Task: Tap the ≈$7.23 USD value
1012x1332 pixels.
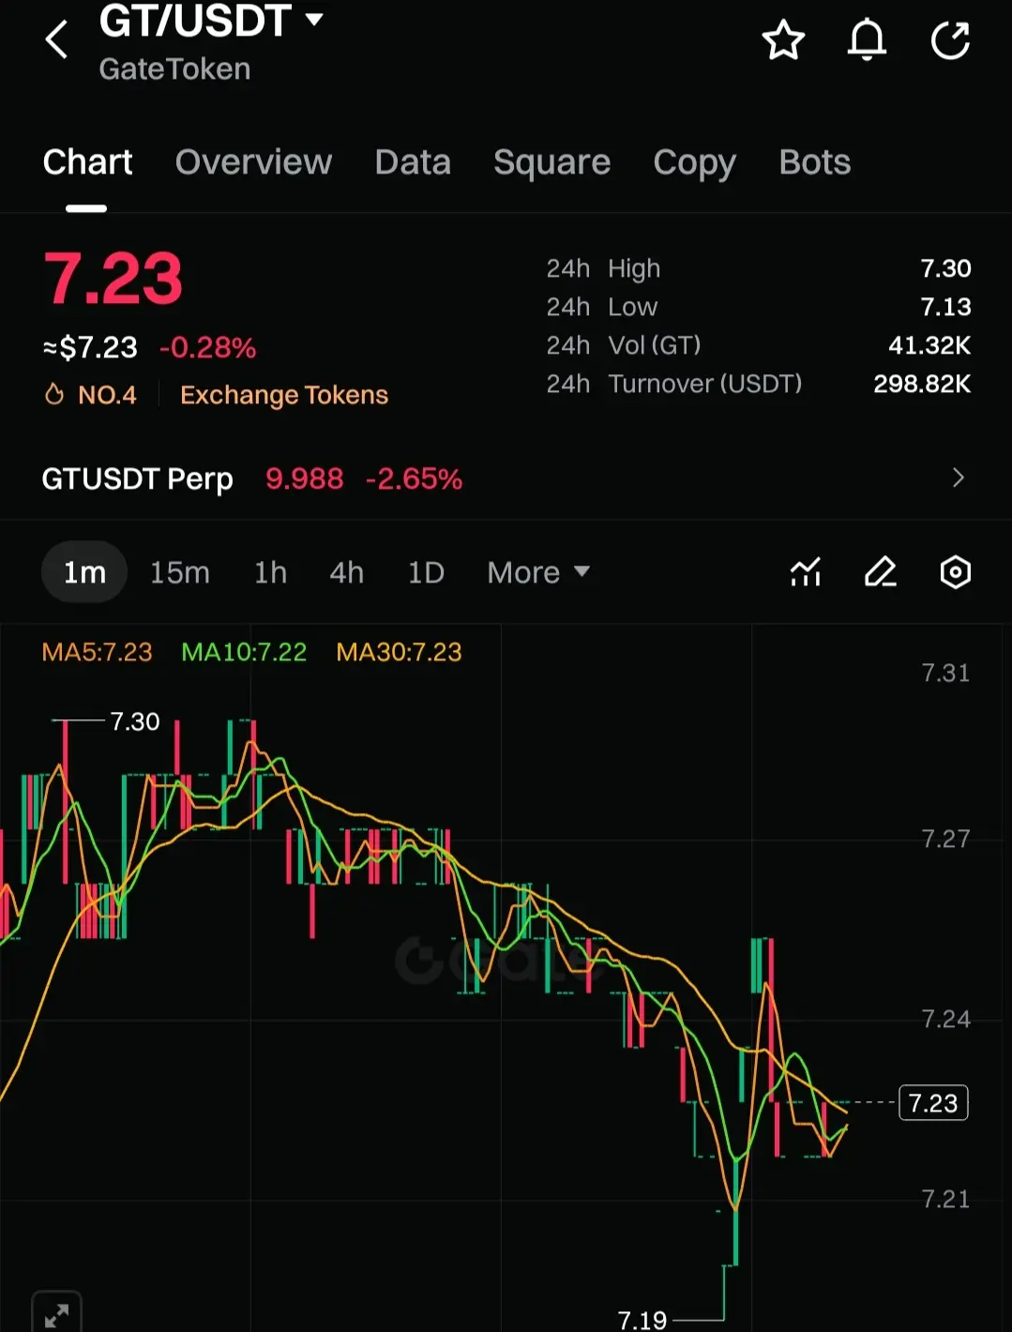Action: [90, 348]
